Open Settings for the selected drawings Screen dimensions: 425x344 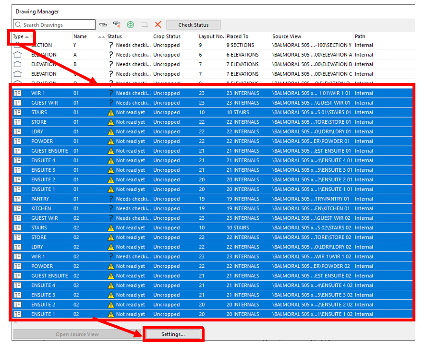173,334
